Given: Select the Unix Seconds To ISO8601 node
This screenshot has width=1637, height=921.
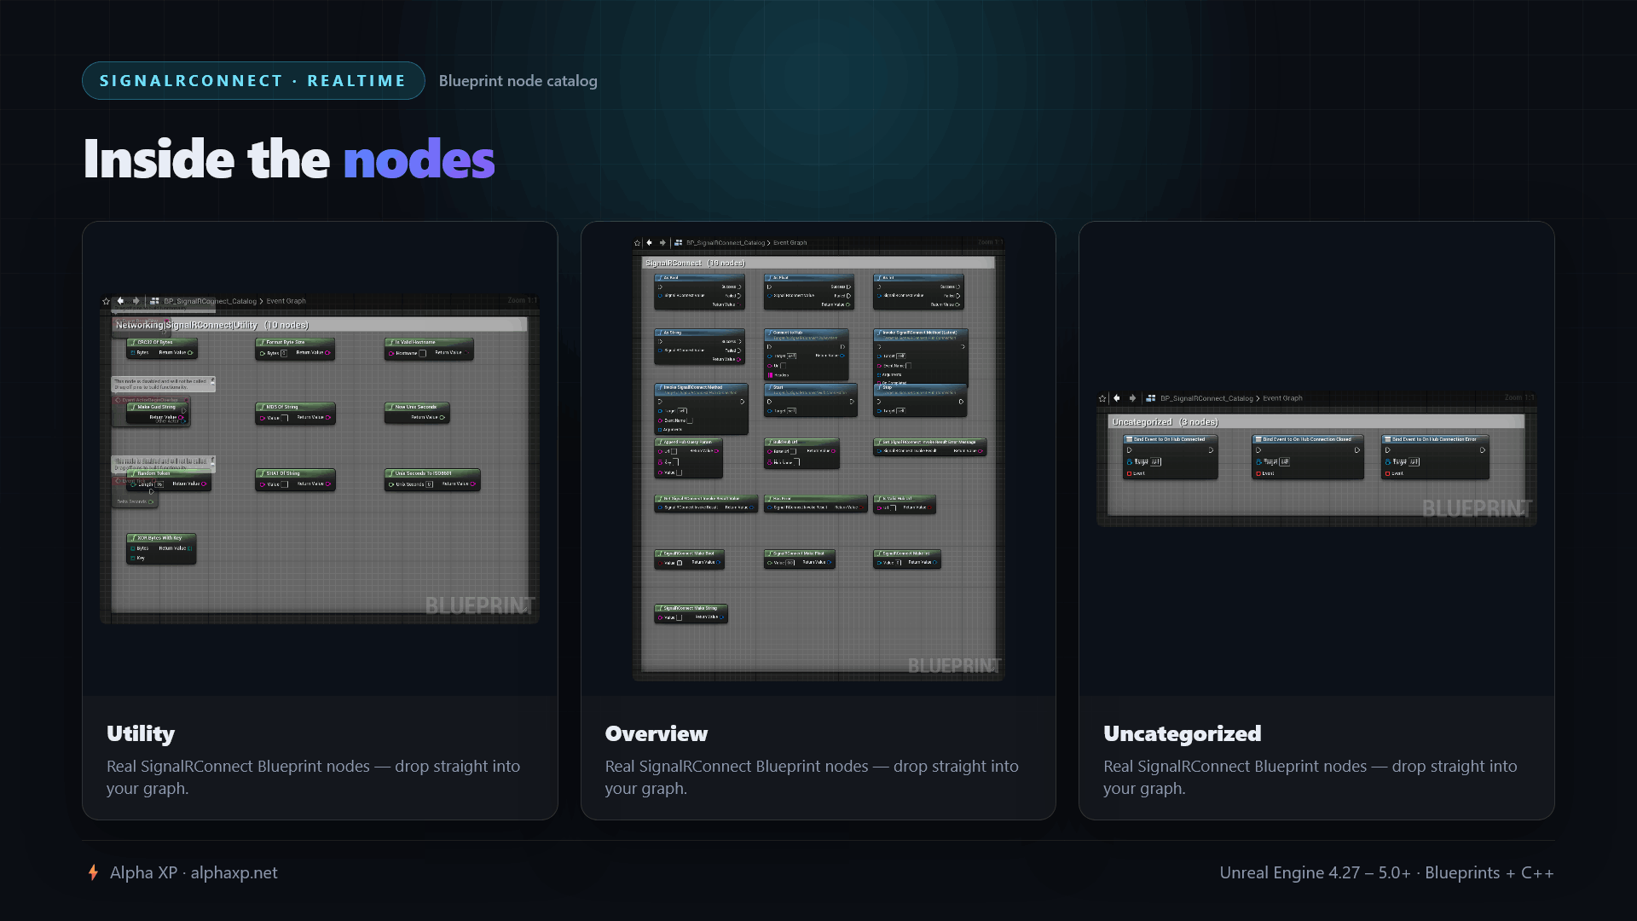Looking at the screenshot, I should [432, 479].
